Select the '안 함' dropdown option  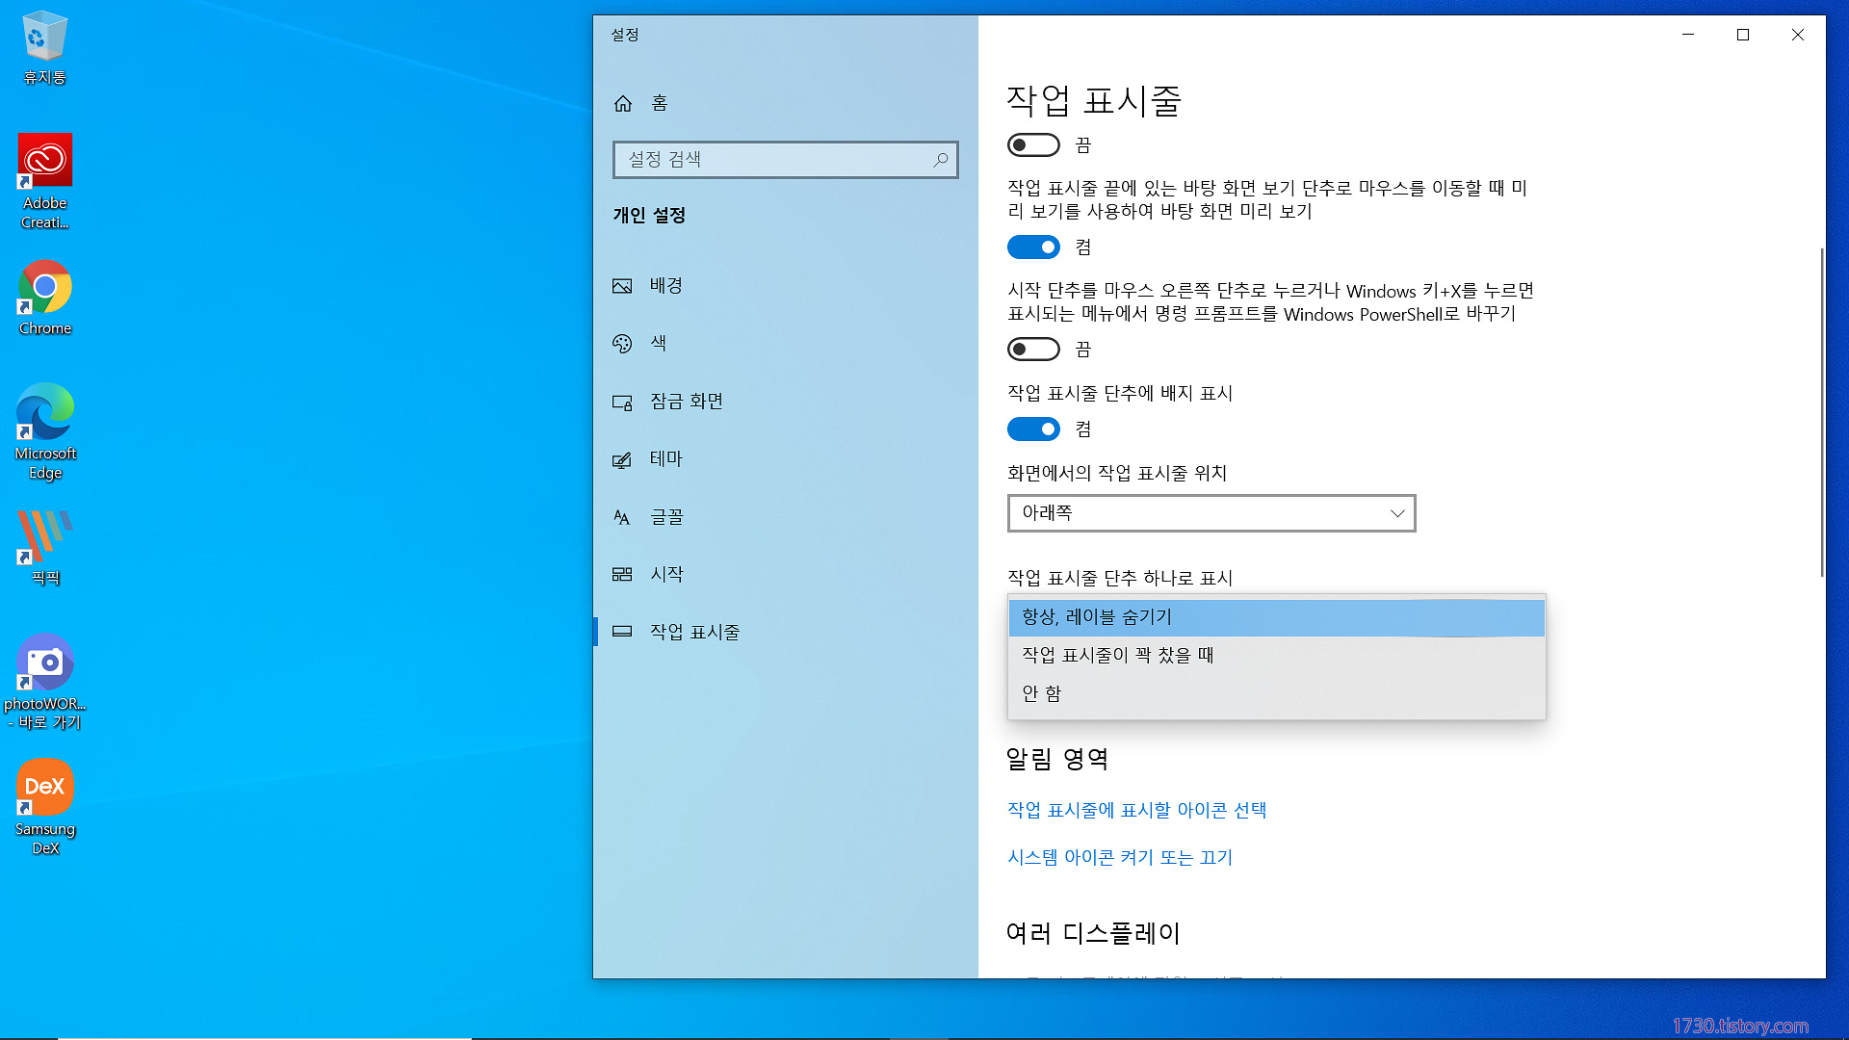[x=1041, y=694]
